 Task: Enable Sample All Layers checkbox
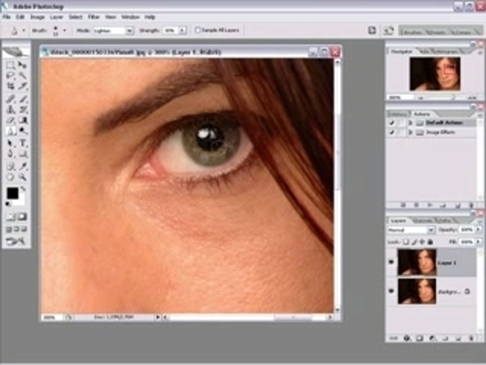click(x=198, y=30)
